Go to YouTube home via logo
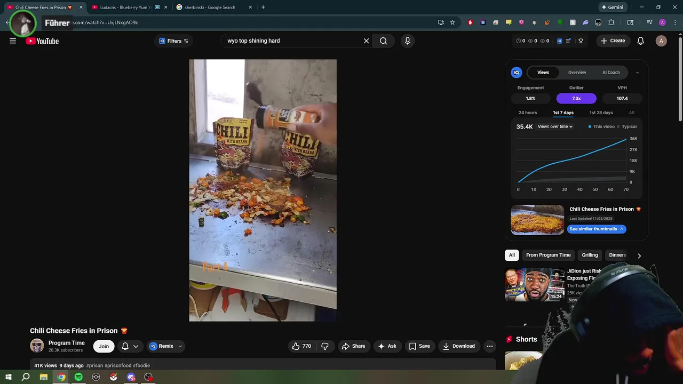Screen dimensions: 683x384 tap(42, 41)
